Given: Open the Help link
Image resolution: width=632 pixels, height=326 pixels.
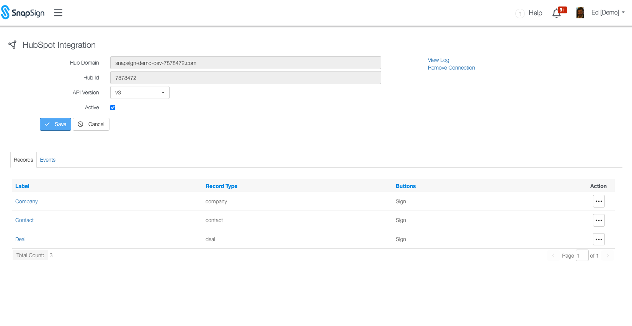Looking at the screenshot, I should [x=535, y=13].
